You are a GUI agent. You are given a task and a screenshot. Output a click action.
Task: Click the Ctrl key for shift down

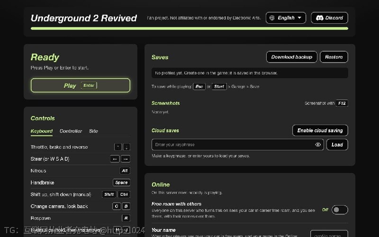tap(124, 194)
